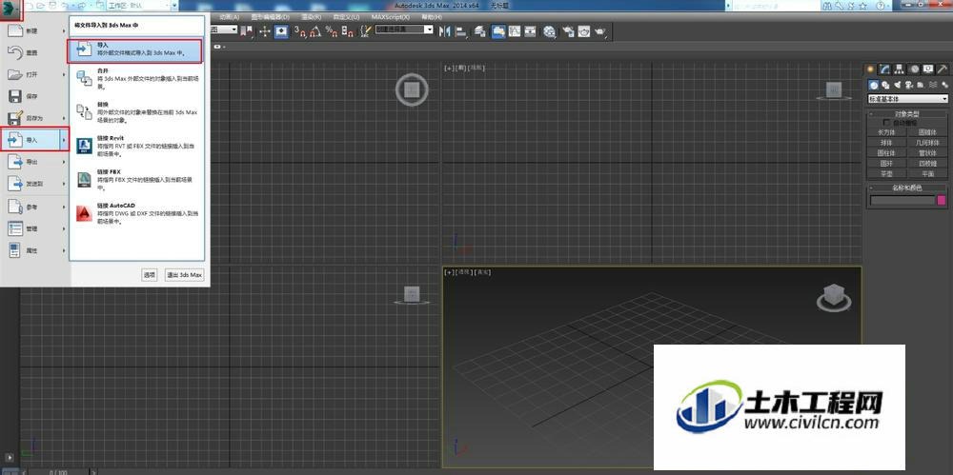Expand the 导入 submenu arrow
Screen dimensions: 953x475
coord(64,140)
